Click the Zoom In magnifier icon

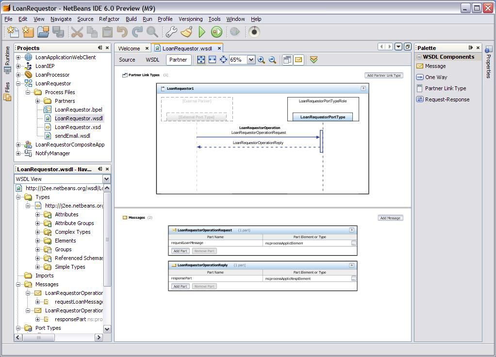(x=261, y=60)
